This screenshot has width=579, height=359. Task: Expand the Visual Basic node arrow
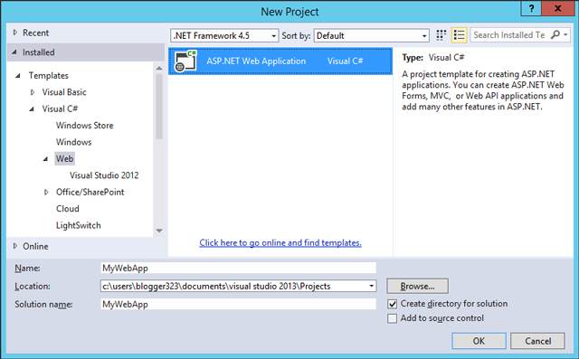[33, 92]
